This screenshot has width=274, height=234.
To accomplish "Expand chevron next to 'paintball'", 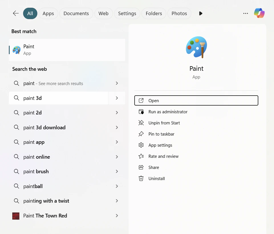I will 117,186.
